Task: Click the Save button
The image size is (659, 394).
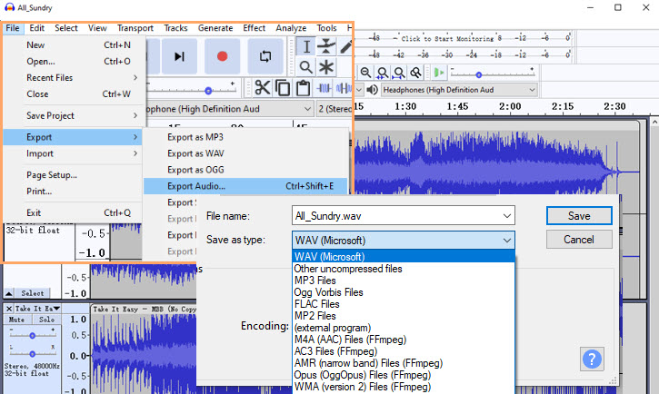Action: click(578, 216)
